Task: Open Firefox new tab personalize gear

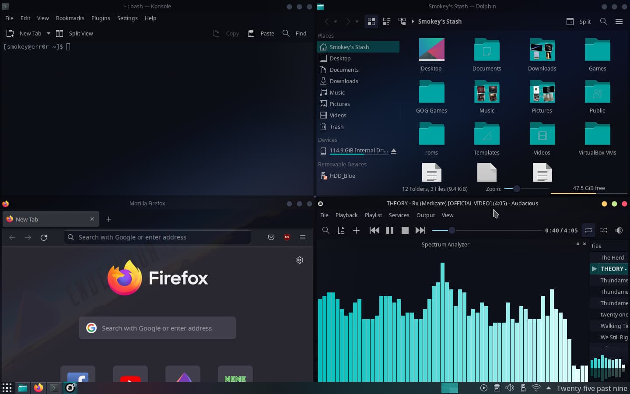Action: (x=300, y=260)
